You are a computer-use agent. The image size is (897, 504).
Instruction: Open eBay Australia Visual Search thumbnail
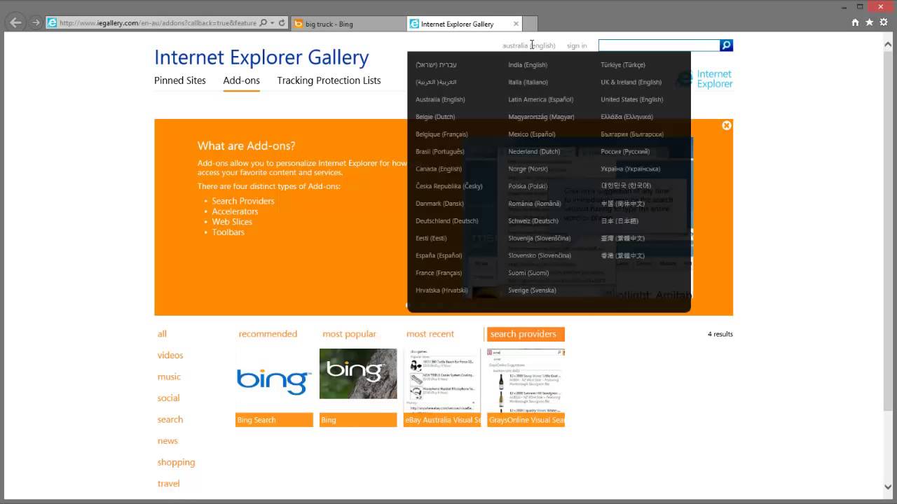442,381
